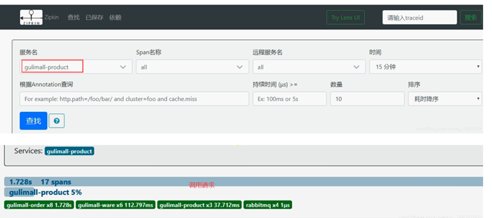Open the 查找 navigation item
Image resolution: width=492 pixels, height=218 pixels.
tap(74, 18)
